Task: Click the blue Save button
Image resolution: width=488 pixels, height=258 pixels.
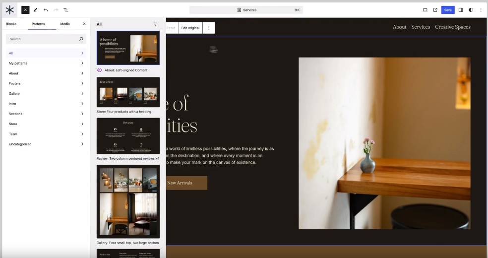Action: click(x=448, y=10)
